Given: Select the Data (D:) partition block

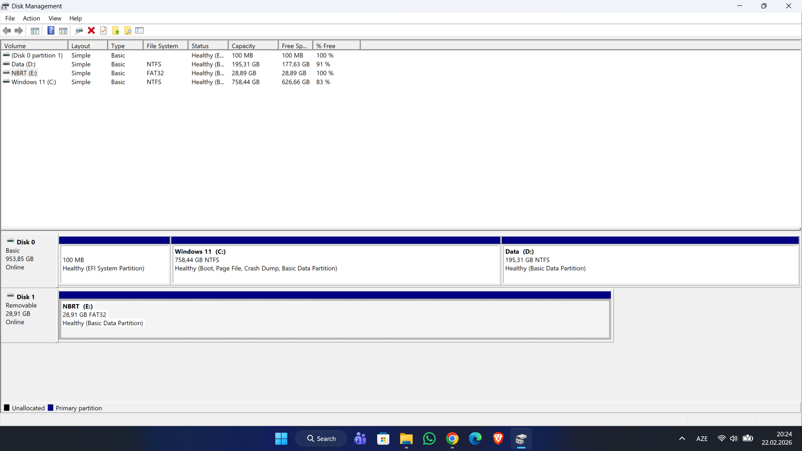Looking at the screenshot, I should tap(650, 261).
